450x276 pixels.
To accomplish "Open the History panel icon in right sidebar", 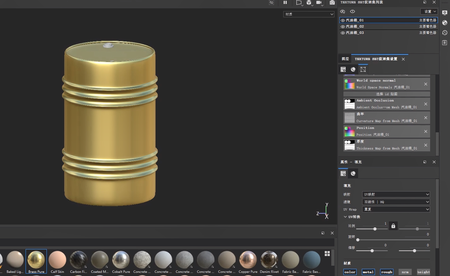I will tap(445, 33).
